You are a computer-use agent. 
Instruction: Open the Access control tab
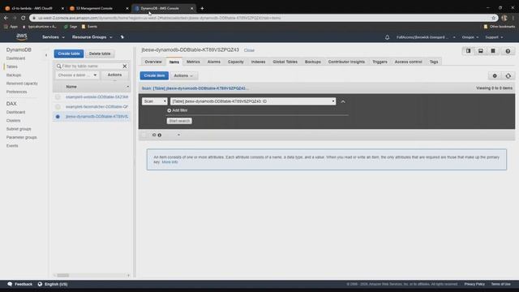pyautogui.click(x=408, y=62)
